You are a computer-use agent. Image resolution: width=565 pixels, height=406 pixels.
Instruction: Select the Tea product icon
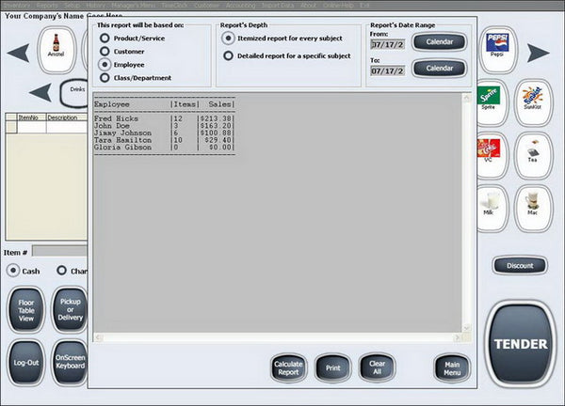(533, 155)
